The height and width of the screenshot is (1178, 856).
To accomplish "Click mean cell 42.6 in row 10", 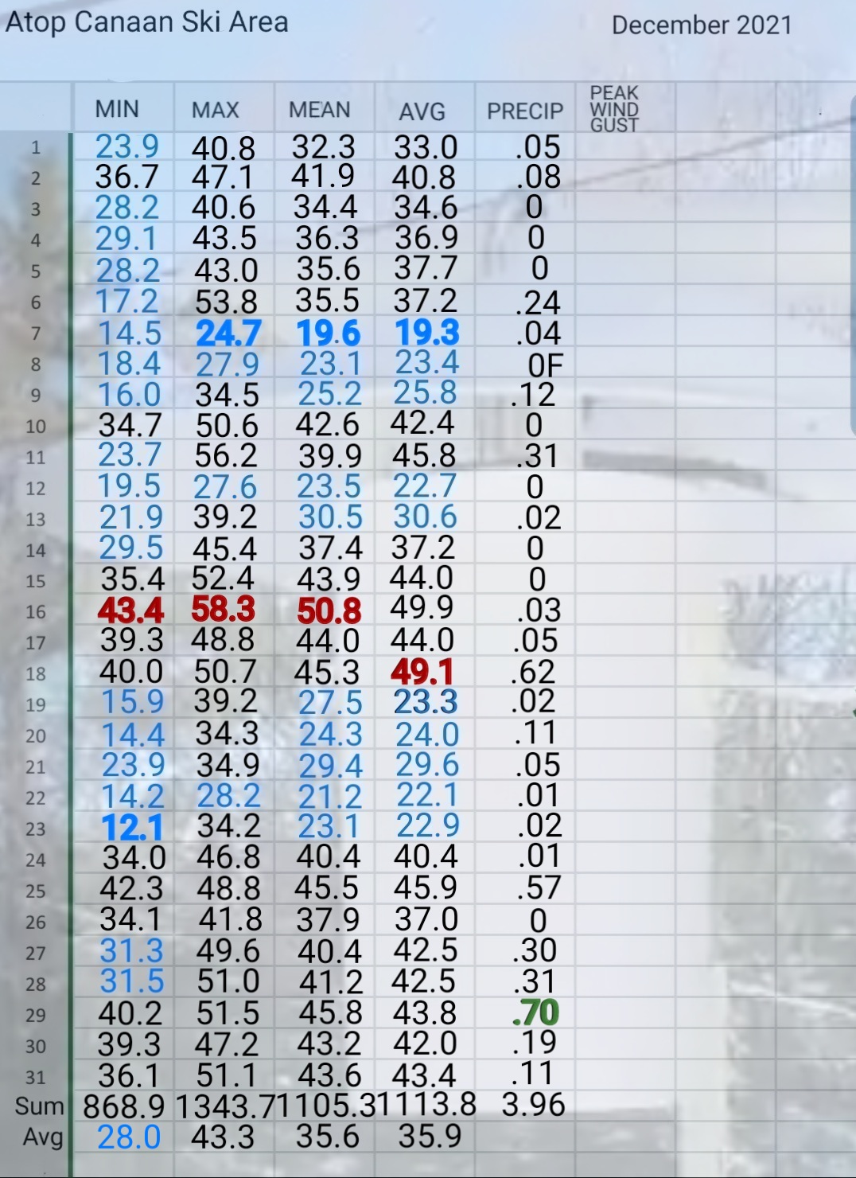I will click(x=327, y=425).
